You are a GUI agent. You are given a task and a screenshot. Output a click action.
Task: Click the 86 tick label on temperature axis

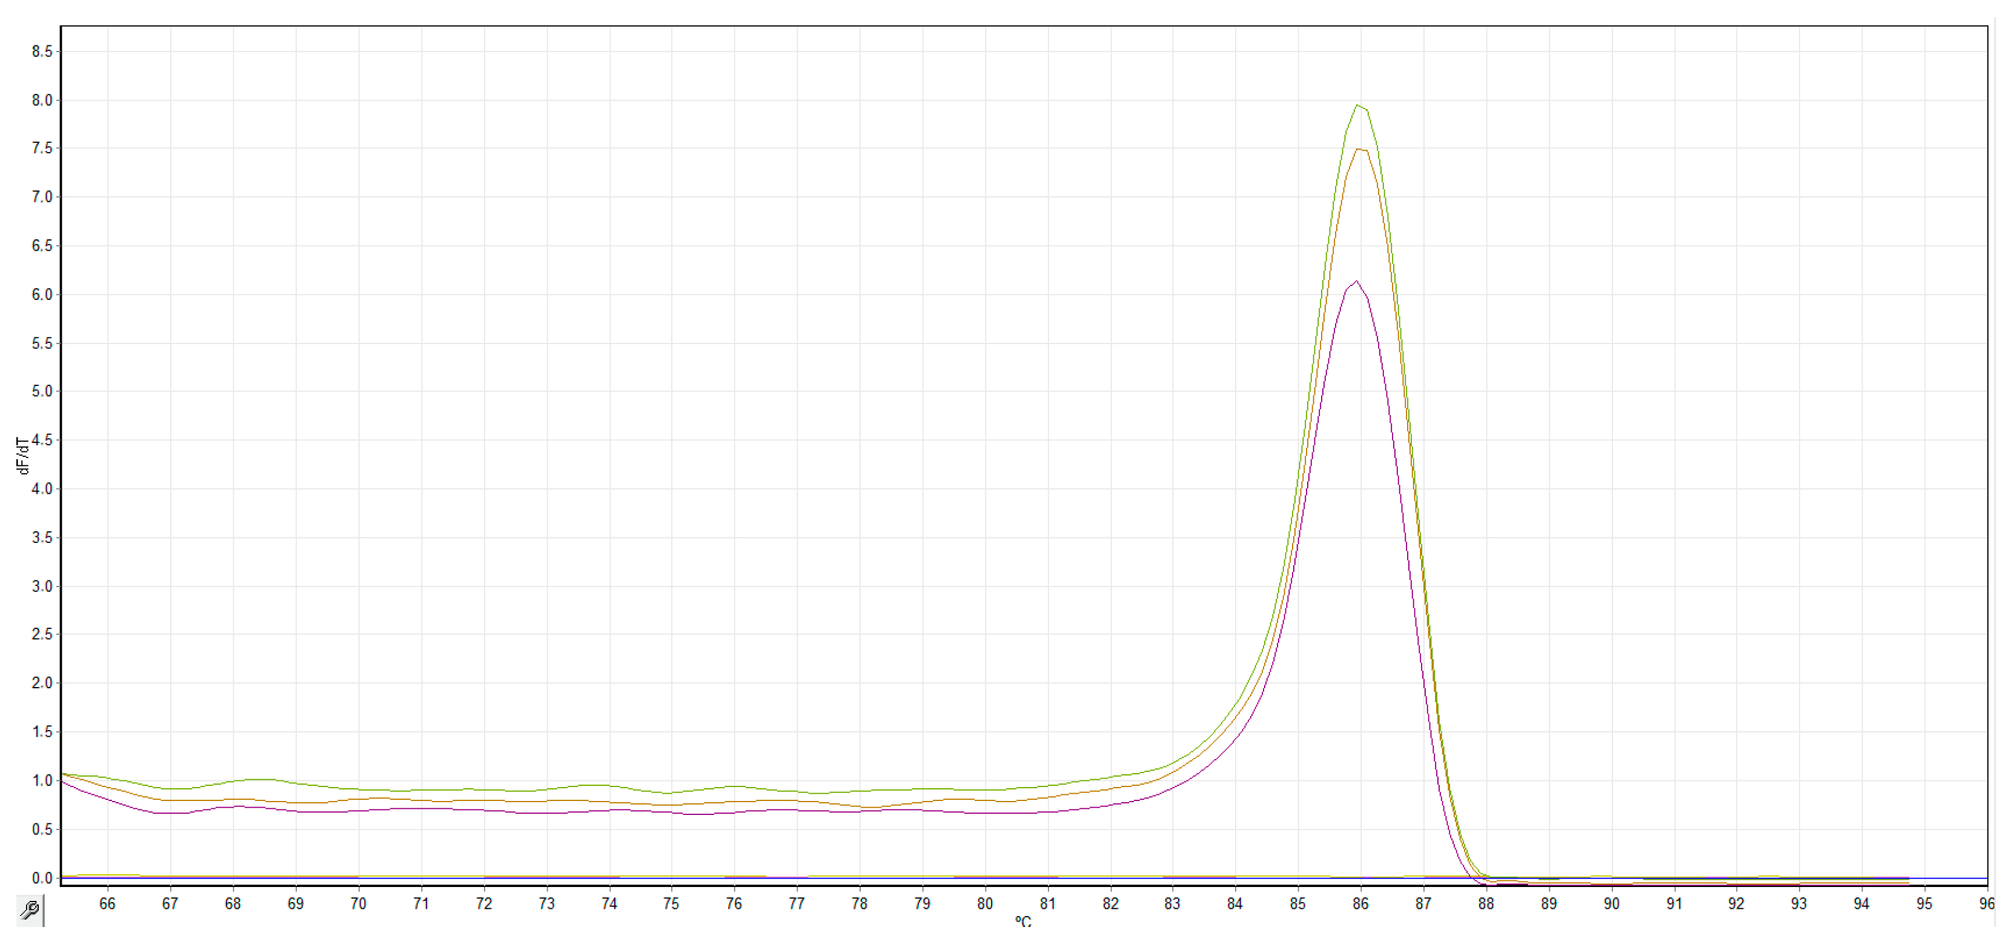pos(1360,903)
